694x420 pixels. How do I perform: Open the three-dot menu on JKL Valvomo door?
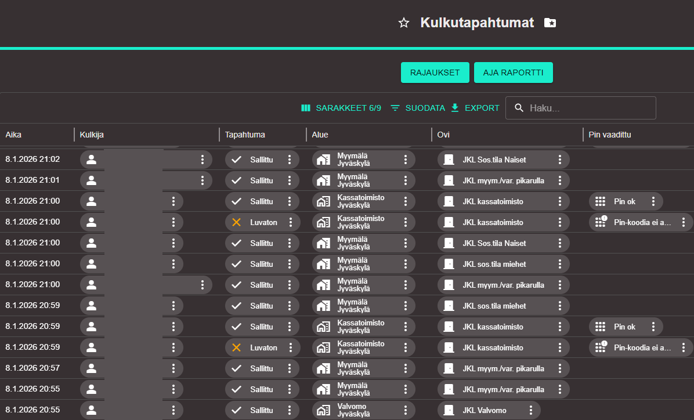coord(530,411)
